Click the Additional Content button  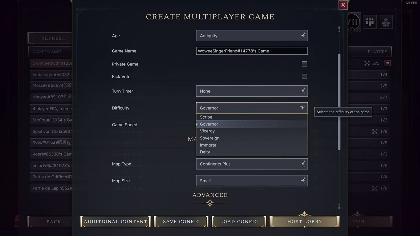coord(115,222)
